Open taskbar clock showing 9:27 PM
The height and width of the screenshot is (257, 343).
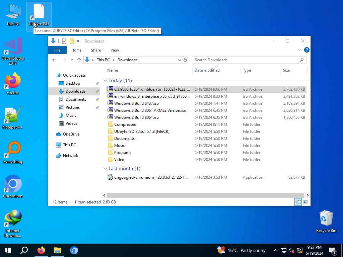[314, 250]
